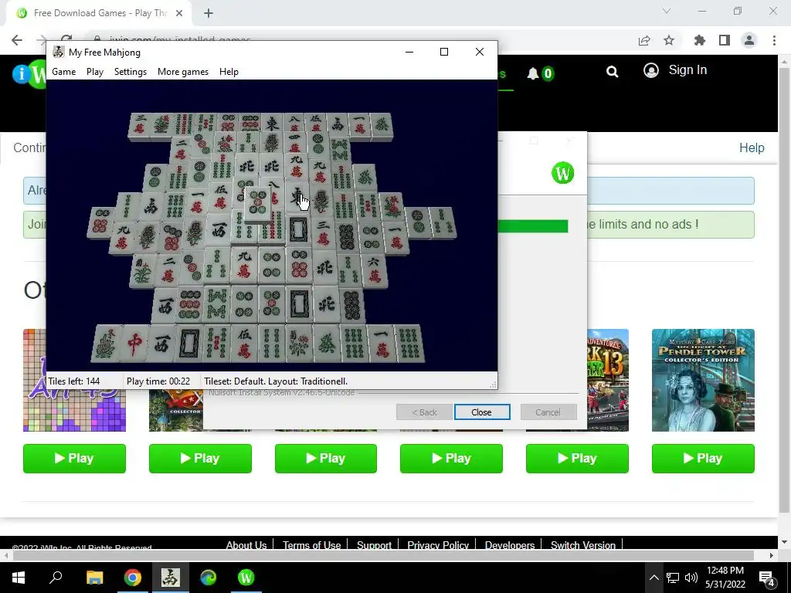Open the Chrome user profile avatar
Viewport: 791px width, 593px height.
[749, 40]
